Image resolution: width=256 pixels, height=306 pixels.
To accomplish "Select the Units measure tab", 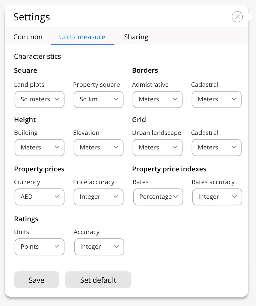I will coord(82,37).
